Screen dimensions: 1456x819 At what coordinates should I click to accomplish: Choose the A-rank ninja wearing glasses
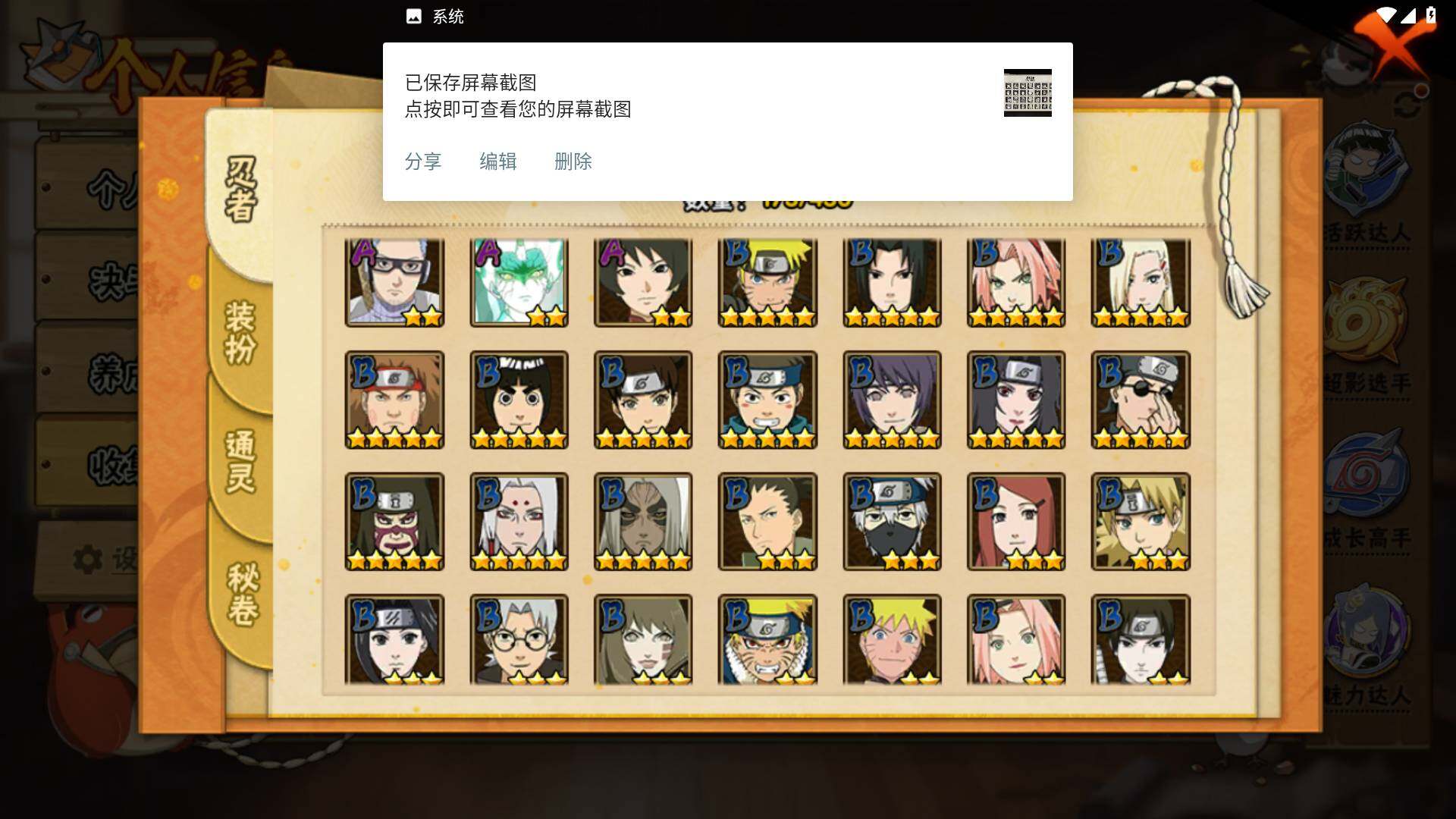(x=394, y=282)
